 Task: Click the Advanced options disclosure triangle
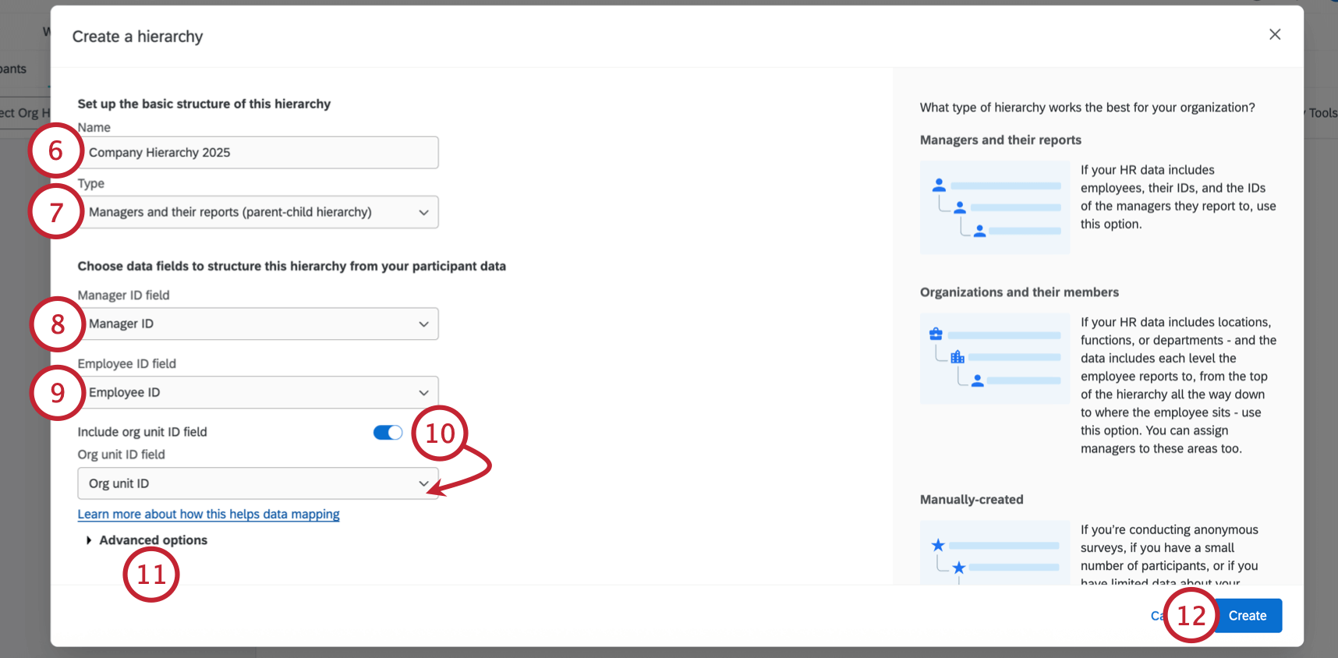(x=89, y=540)
